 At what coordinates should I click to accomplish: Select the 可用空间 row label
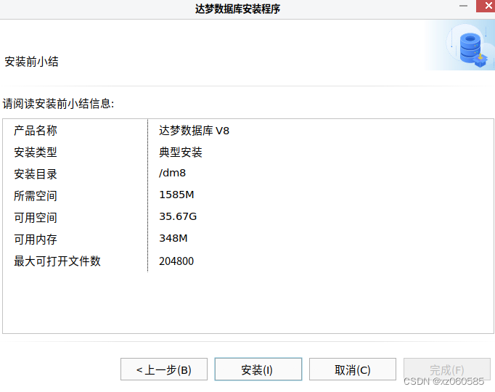point(36,218)
